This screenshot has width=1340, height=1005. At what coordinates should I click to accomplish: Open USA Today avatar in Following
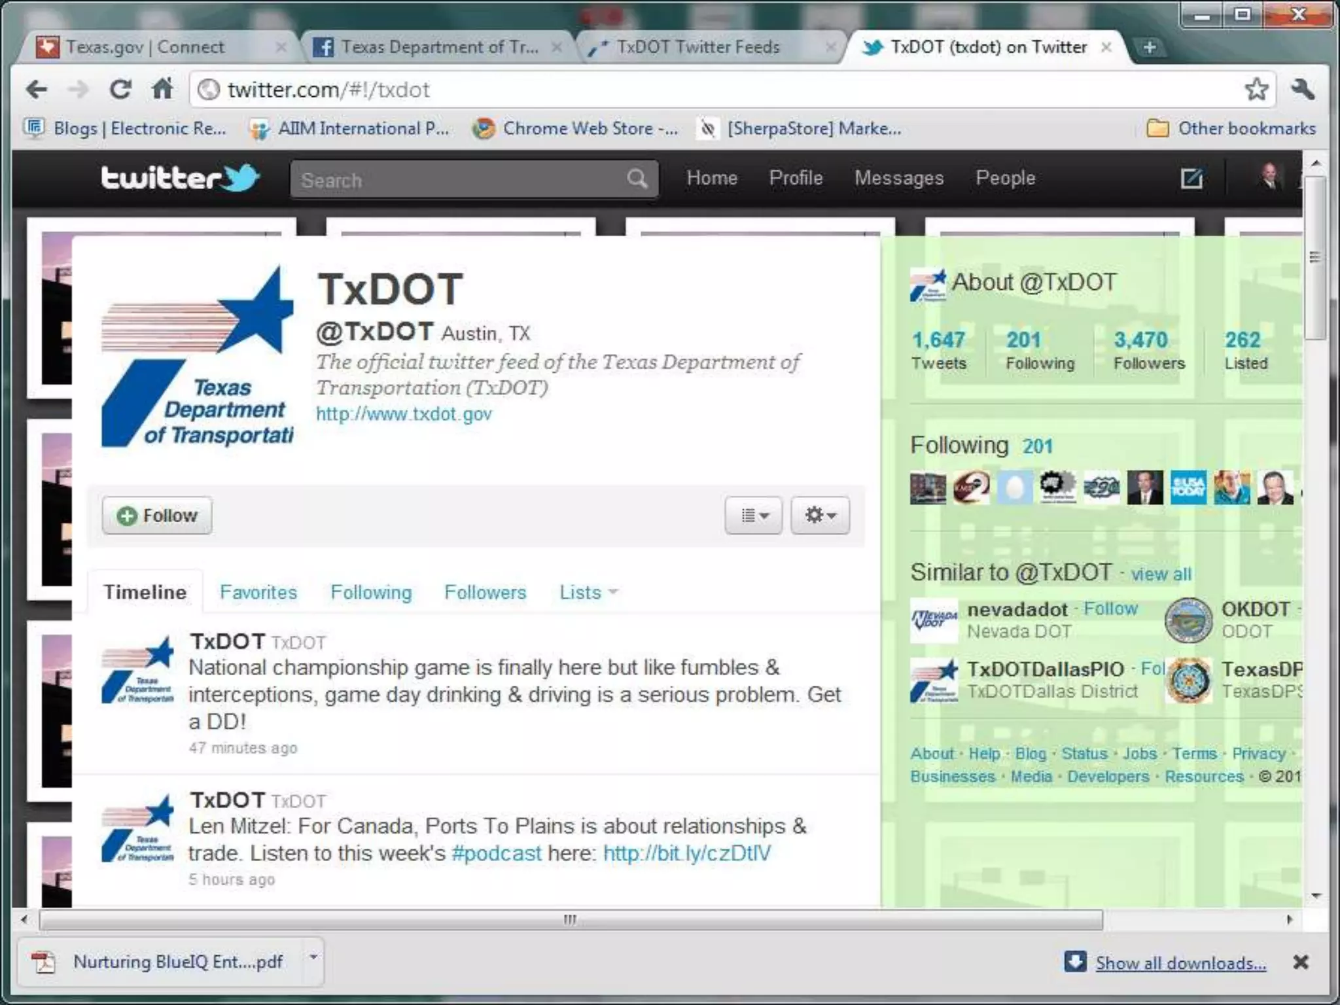pos(1188,487)
